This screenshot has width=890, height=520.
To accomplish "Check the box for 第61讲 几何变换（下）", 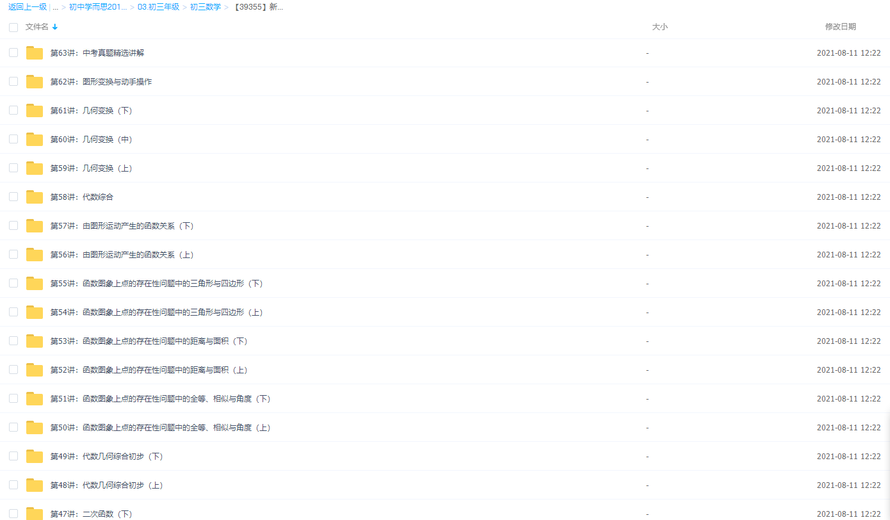I will (13, 110).
